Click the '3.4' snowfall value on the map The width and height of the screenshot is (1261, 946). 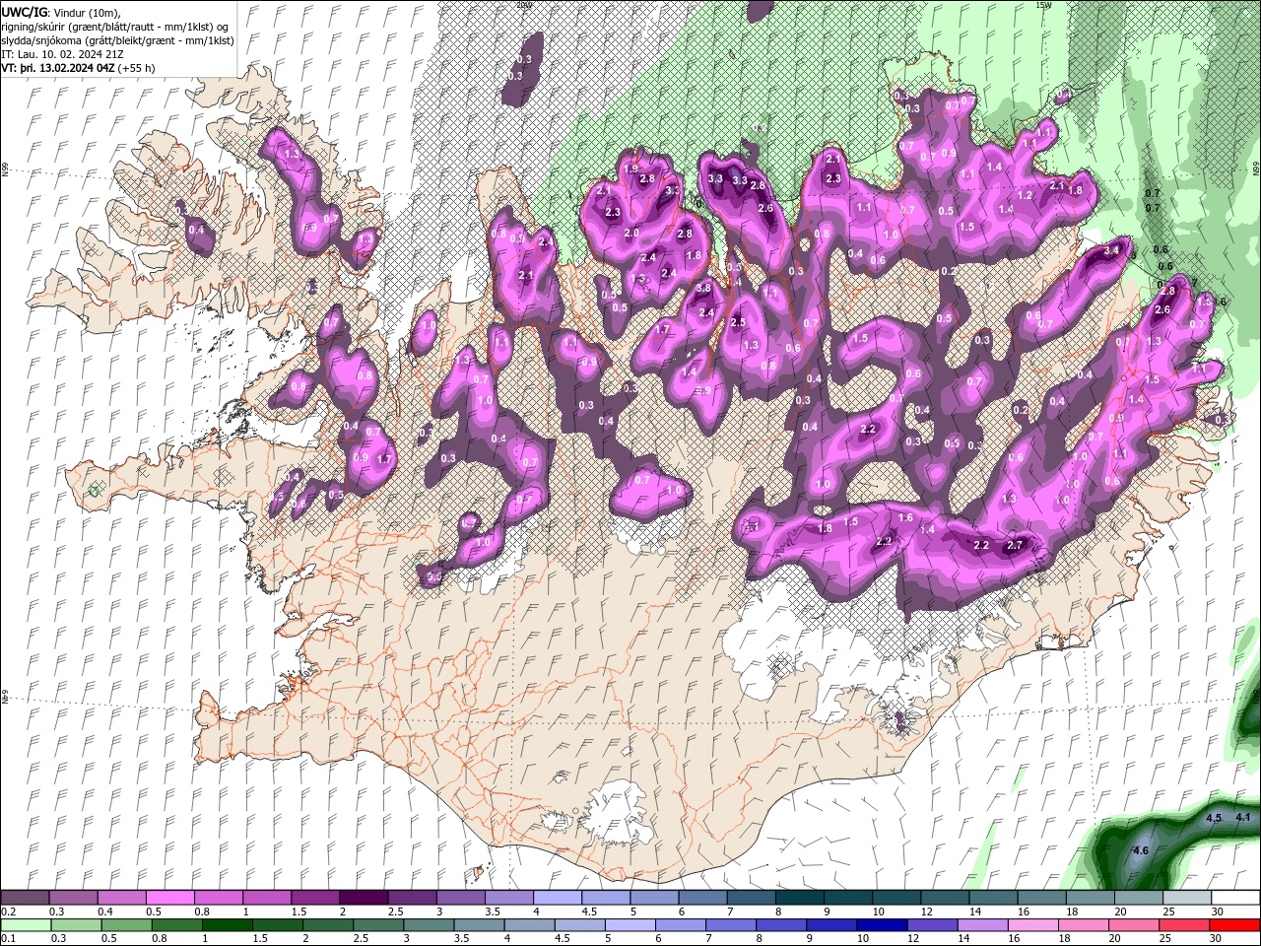coord(1113,251)
